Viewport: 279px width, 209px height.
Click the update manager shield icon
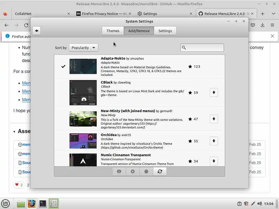pyautogui.click(x=246, y=204)
